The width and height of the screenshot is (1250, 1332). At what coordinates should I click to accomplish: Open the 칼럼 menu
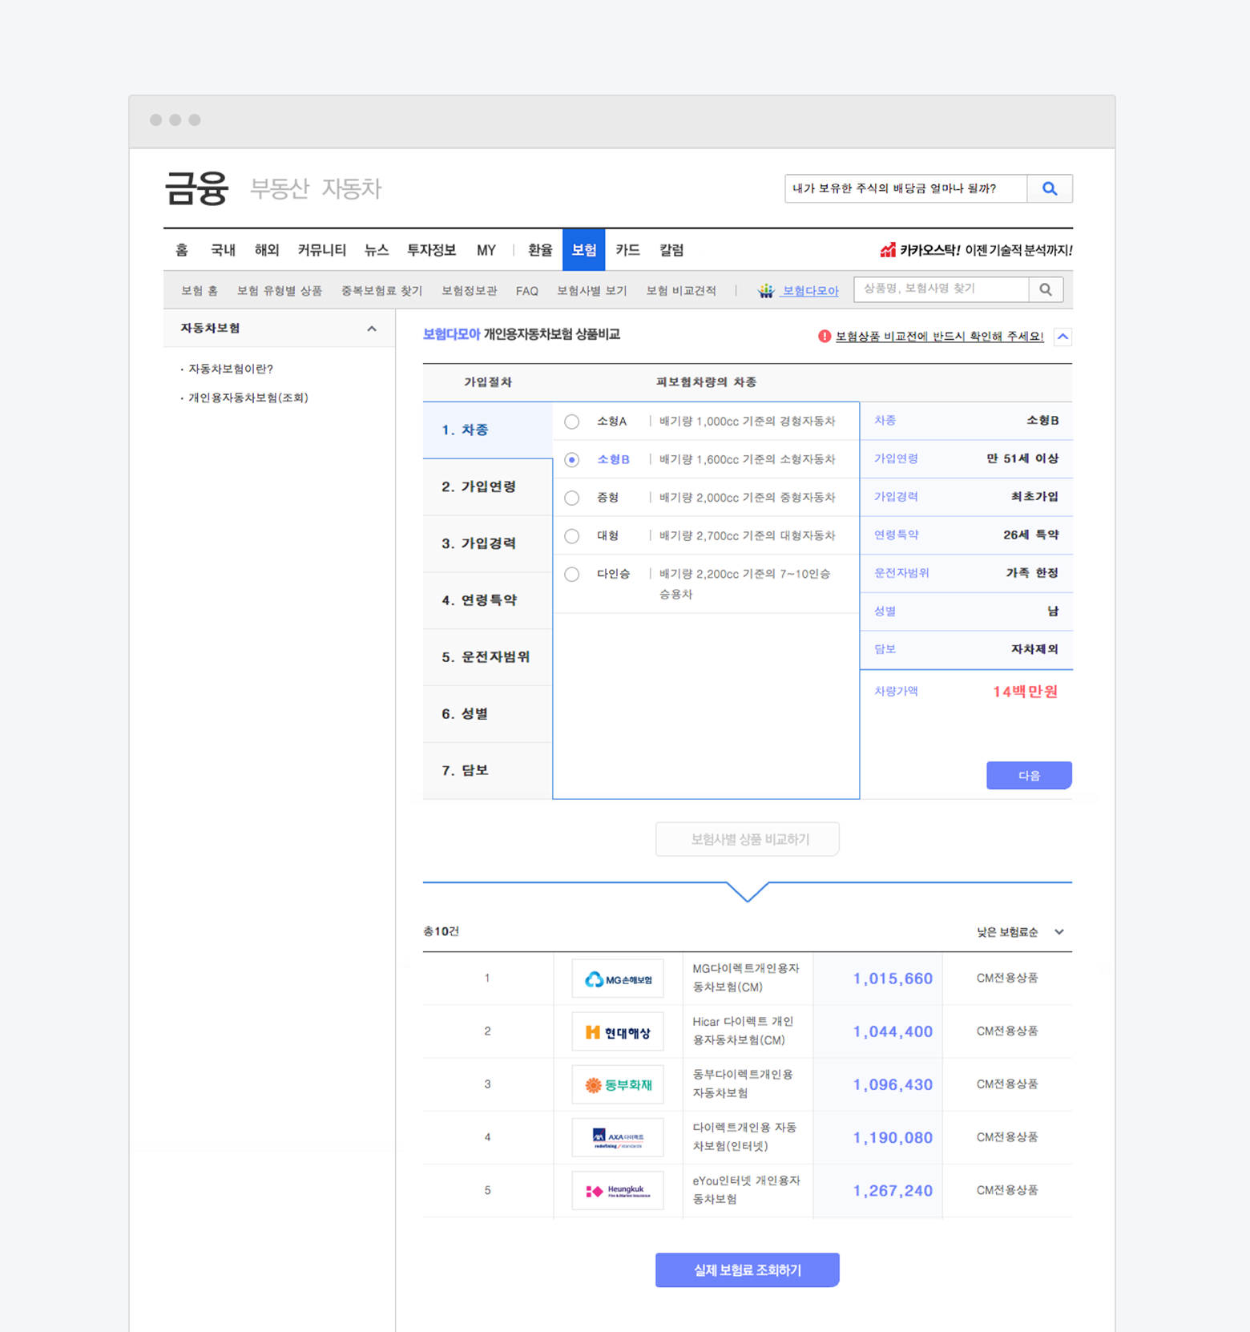[x=671, y=250]
